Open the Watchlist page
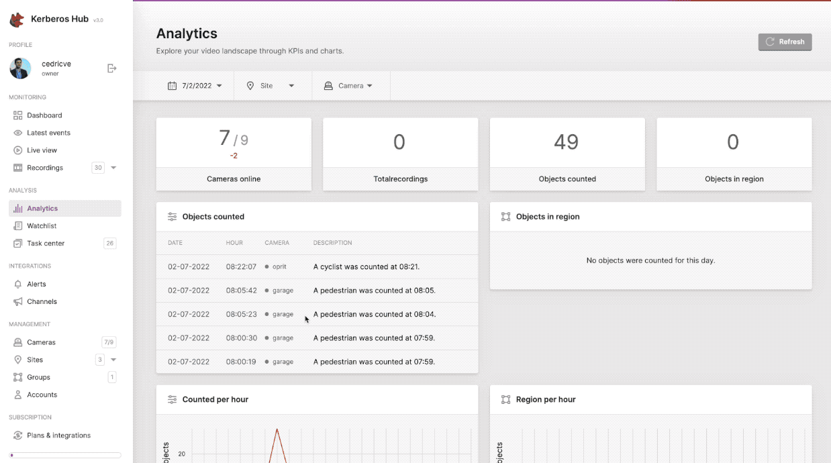Screen dimensions: 831x463 pyautogui.click(x=41, y=225)
